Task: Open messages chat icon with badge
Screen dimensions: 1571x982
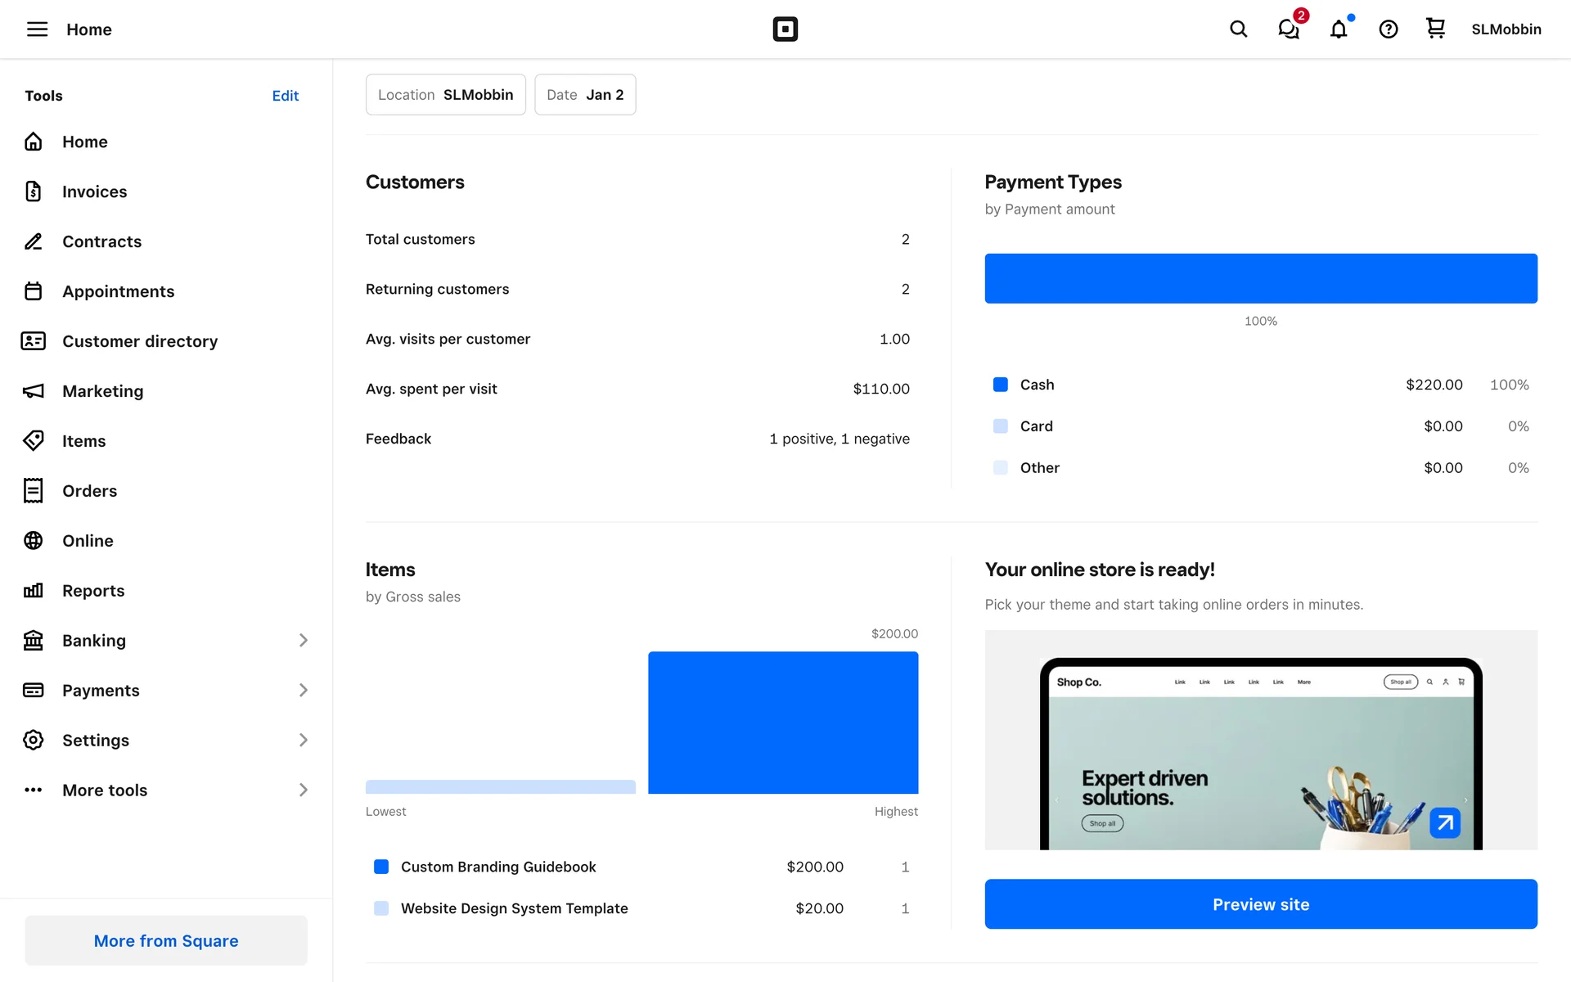Action: pyautogui.click(x=1289, y=29)
